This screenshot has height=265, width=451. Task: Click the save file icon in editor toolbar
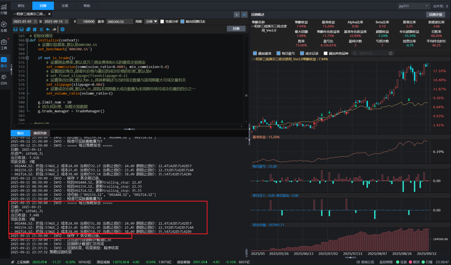[15, 29]
